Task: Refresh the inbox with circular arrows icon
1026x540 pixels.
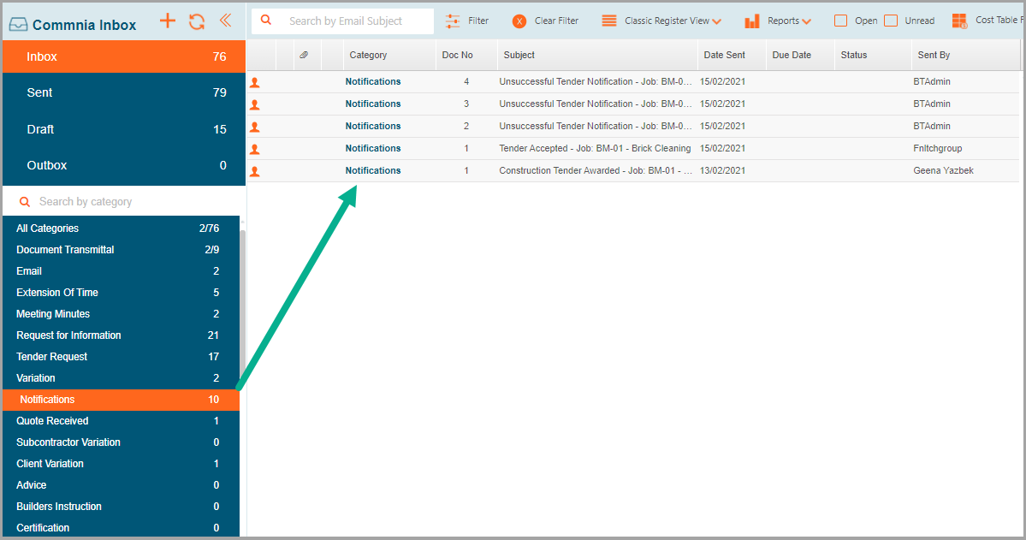Action: [197, 21]
